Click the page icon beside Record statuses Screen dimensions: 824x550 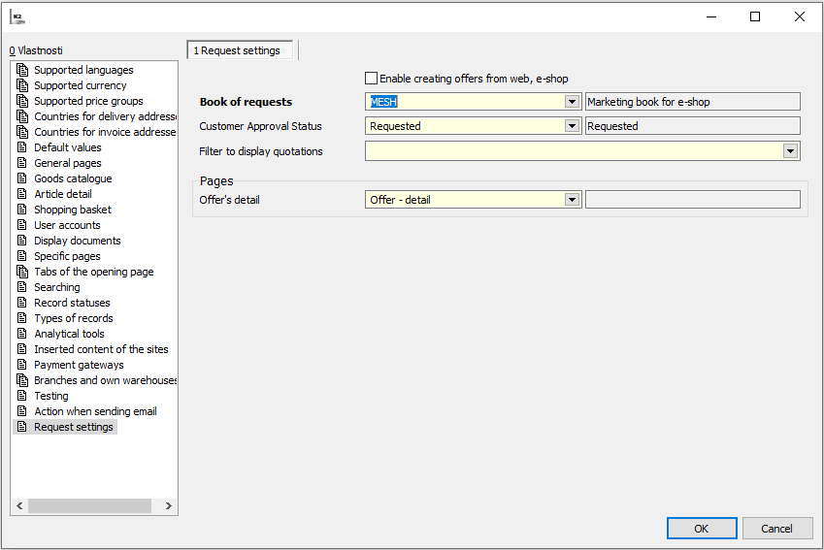(x=22, y=303)
